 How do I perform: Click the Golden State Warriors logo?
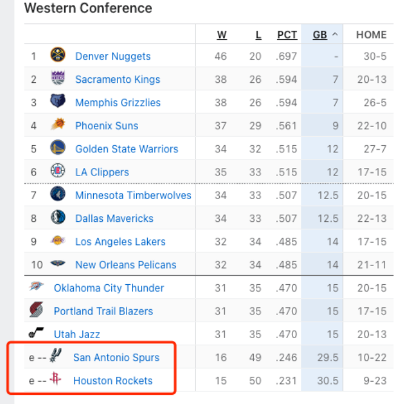point(58,148)
